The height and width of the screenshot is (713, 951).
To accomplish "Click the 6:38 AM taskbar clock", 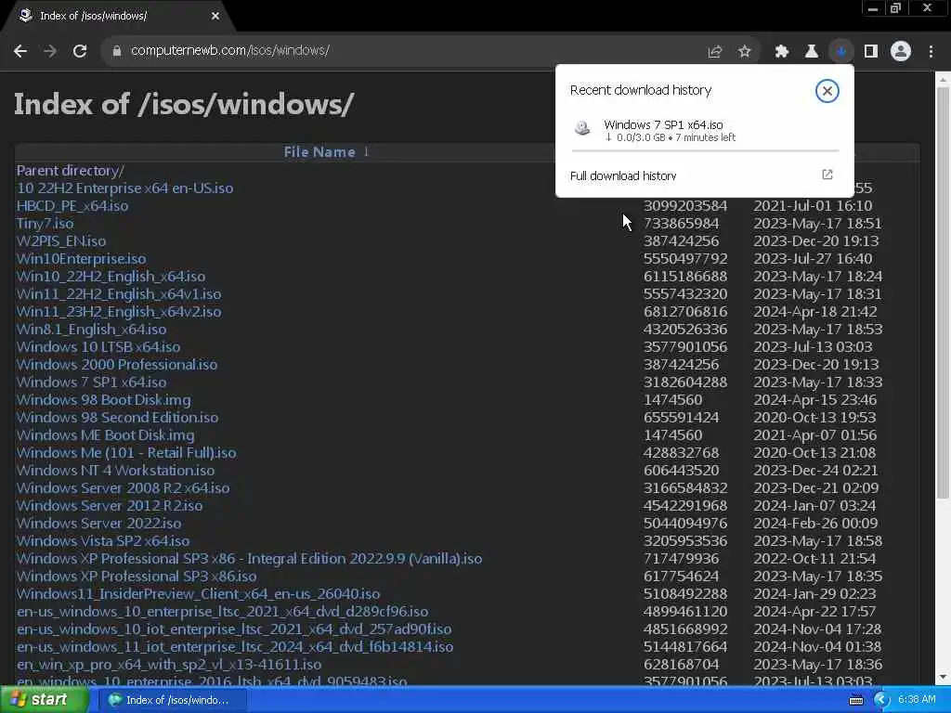I will [x=917, y=700].
